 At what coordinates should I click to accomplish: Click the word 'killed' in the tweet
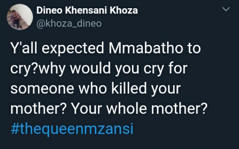pos(129,88)
